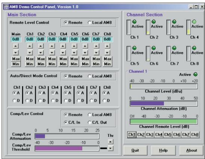
Task: Click the Ch7 0dB level field
Action: coord(97,39)
